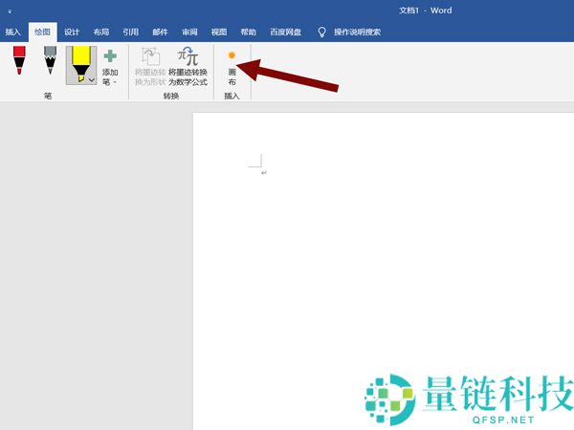Click the green plus Add Pen icon
The image size is (574, 430).
tap(110, 57)
